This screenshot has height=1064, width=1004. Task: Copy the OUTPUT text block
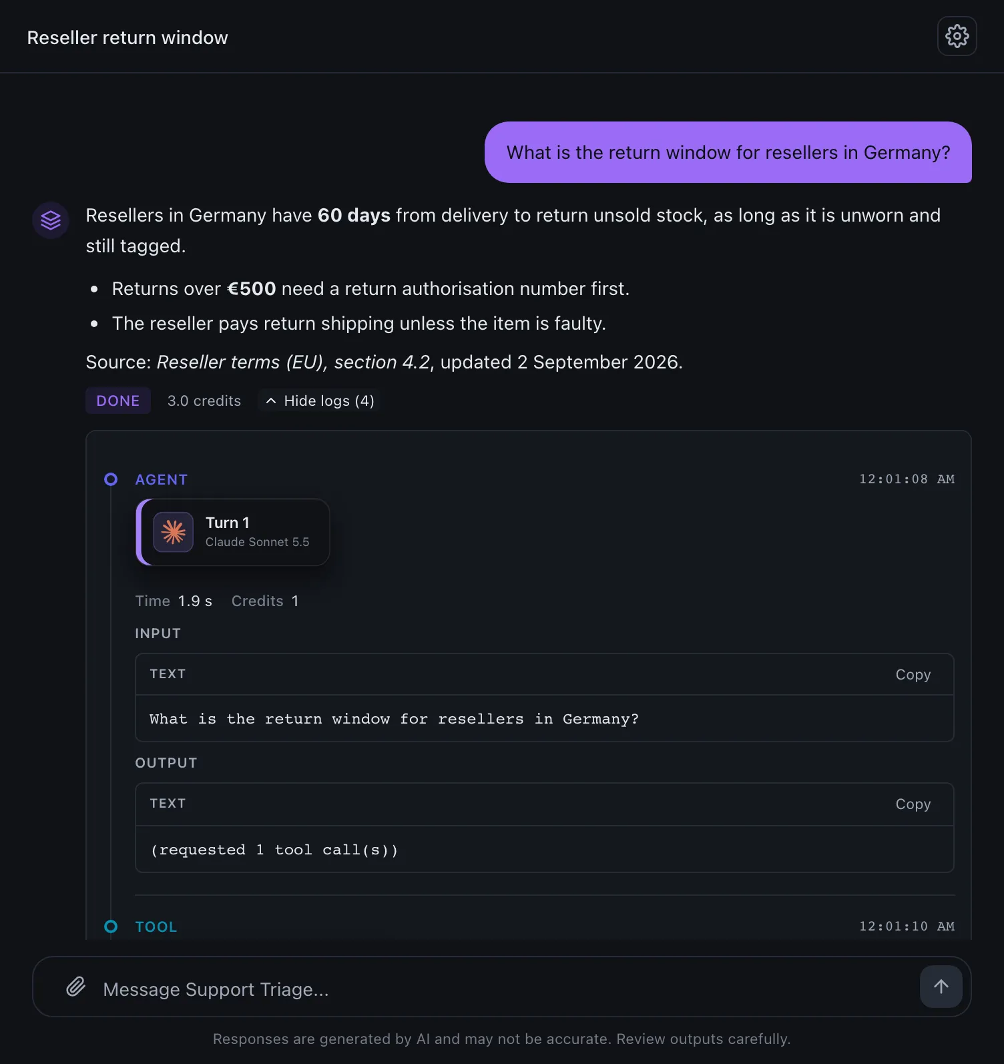point(913,804)
